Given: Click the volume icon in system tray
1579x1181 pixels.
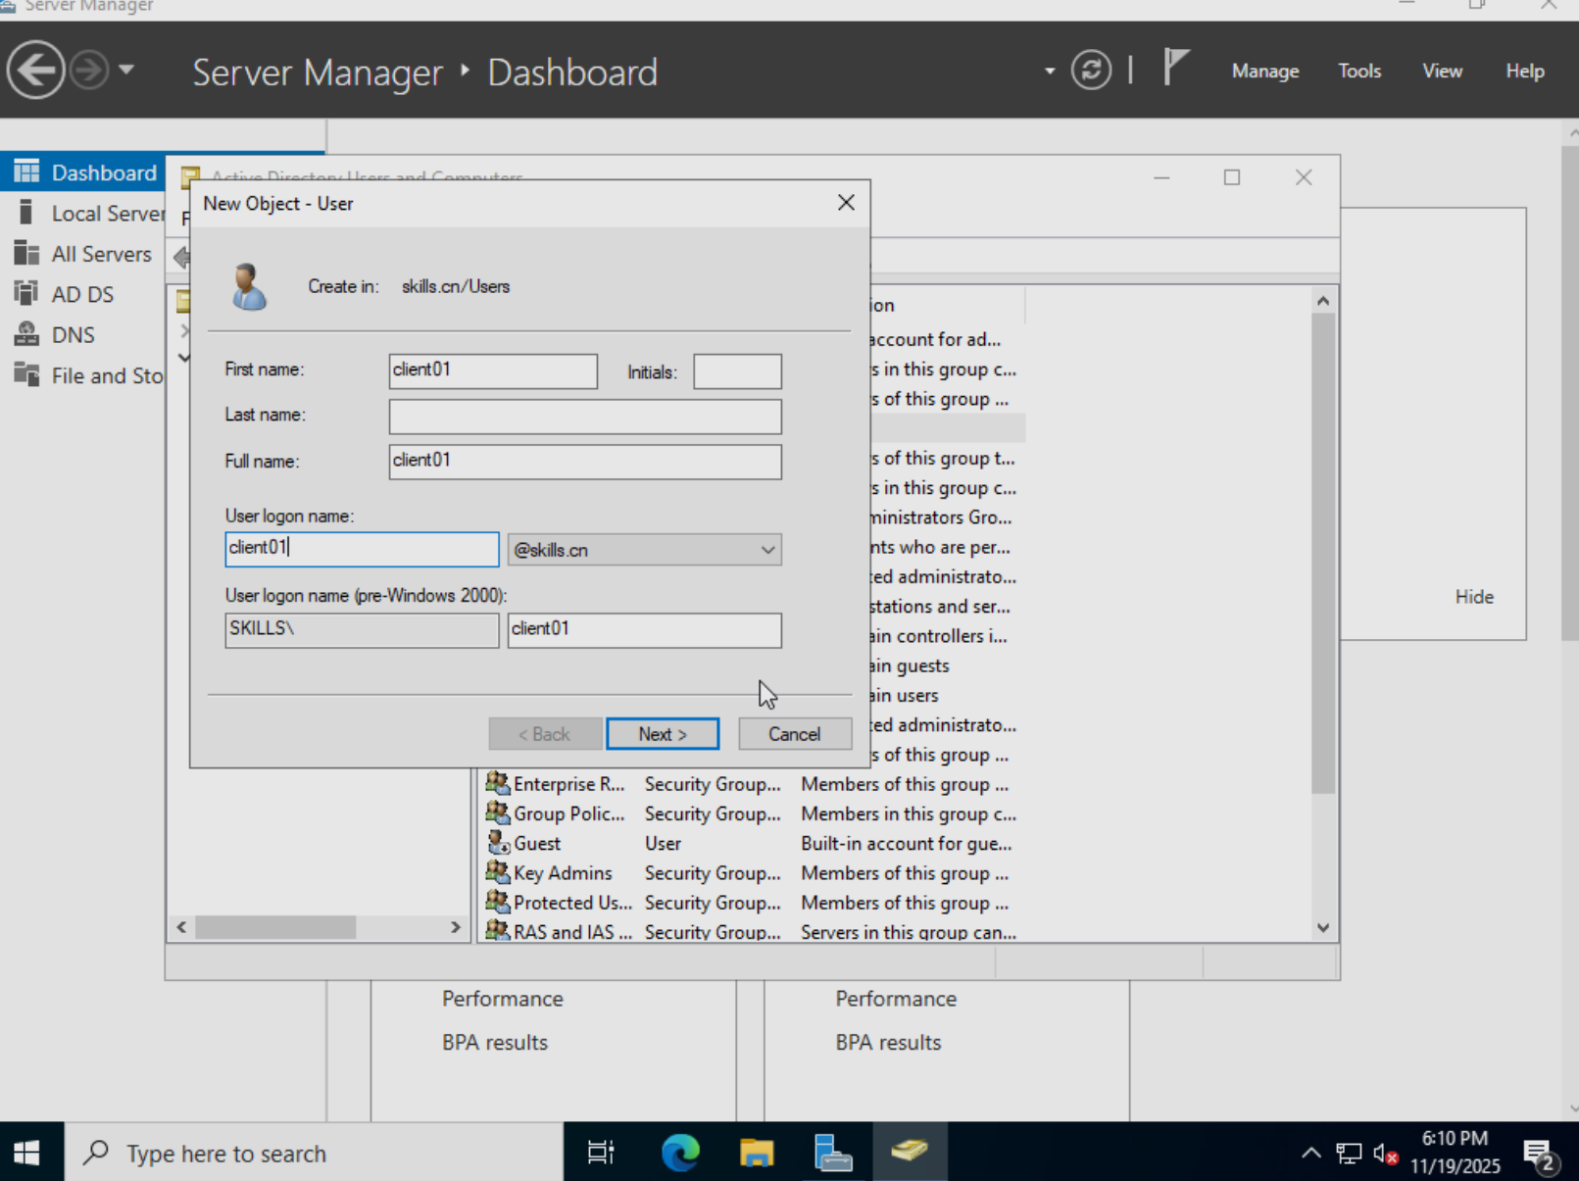Looking at the screenshot, I should (1385, 1154).
